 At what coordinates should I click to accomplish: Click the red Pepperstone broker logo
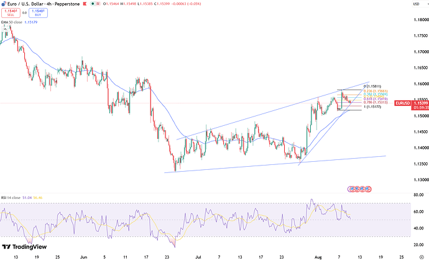pos(85,4)
